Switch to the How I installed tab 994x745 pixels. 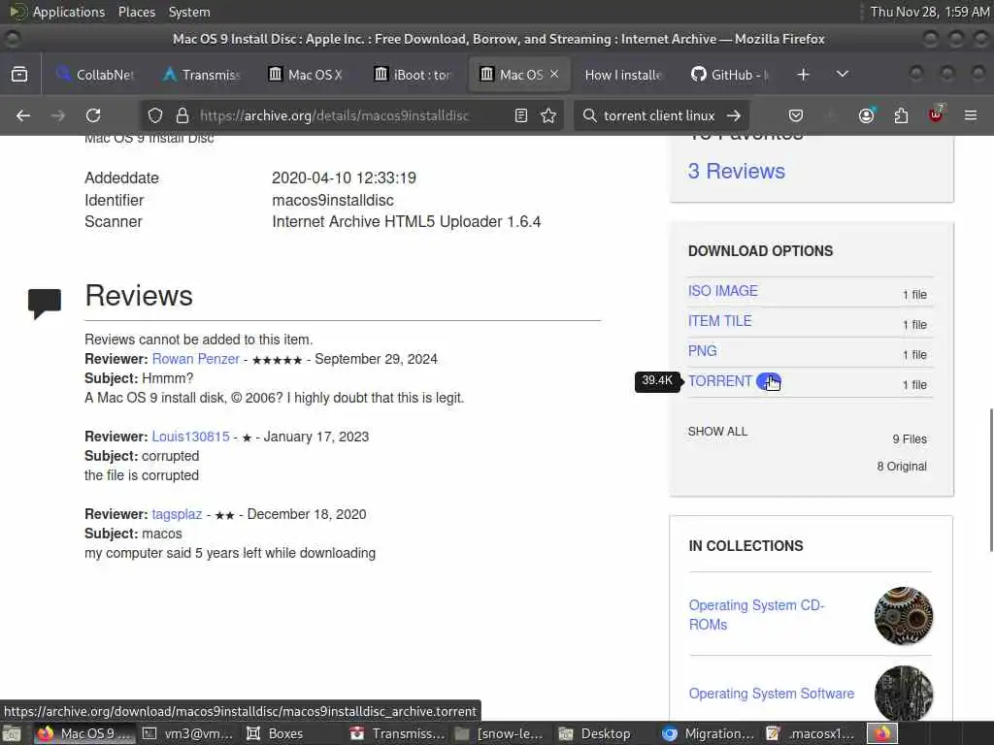624,75
